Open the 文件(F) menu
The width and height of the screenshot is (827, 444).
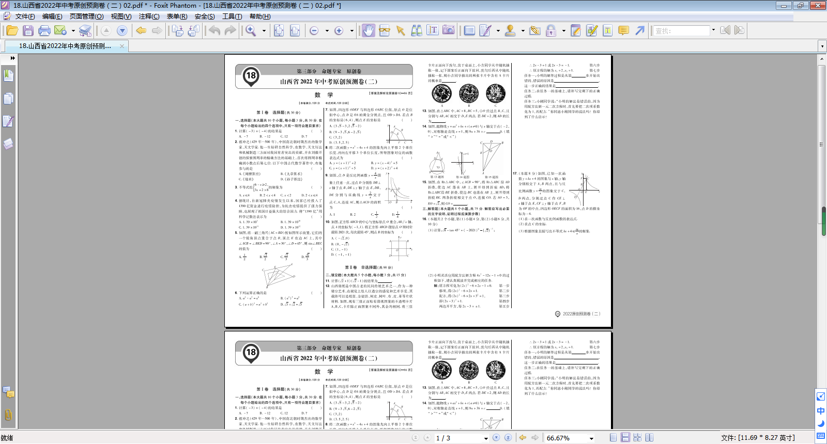[x=25, y=17]
